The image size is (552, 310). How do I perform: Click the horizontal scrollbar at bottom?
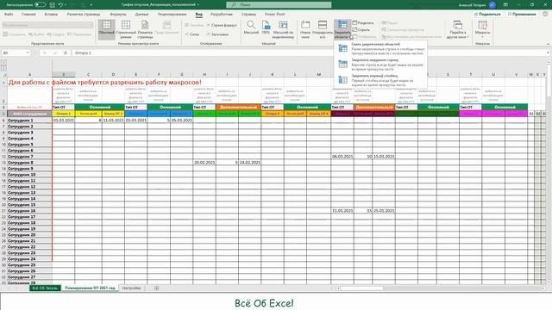(440, 288)
